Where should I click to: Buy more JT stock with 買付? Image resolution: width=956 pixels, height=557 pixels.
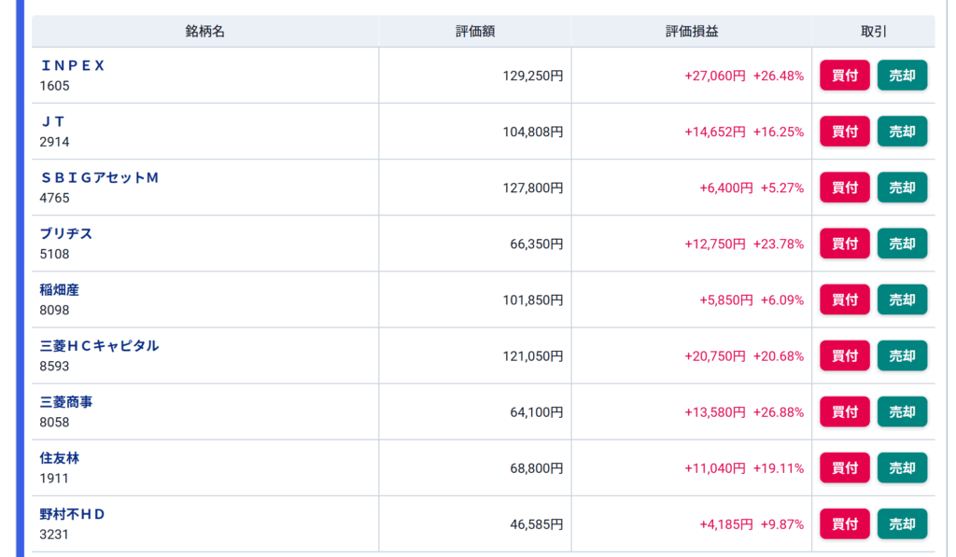[844, 131]
